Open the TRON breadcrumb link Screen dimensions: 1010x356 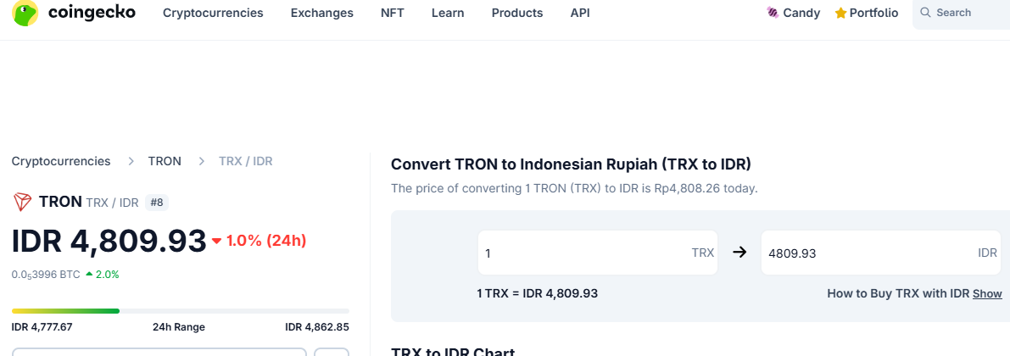click(165, 161)
